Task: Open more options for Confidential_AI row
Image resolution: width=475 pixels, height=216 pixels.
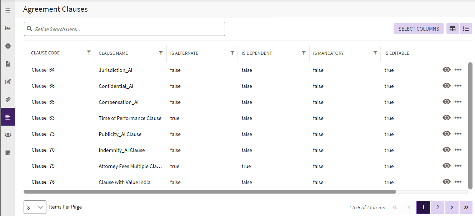Action: 458,86
